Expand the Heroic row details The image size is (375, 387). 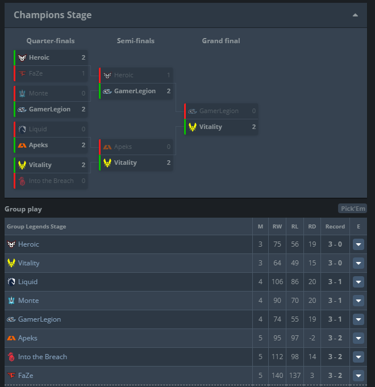(x=359, y=244)
